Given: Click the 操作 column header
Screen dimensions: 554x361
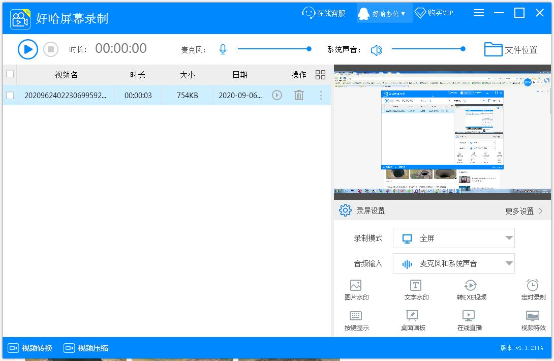Looking at the screenshot, I should pos(298,75).
